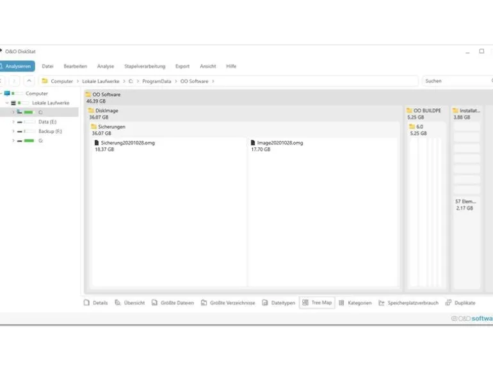Select Computer in the breadcrumb path
Image resolution: width=493 pixels, height=370 pixels.
[61, 81]
